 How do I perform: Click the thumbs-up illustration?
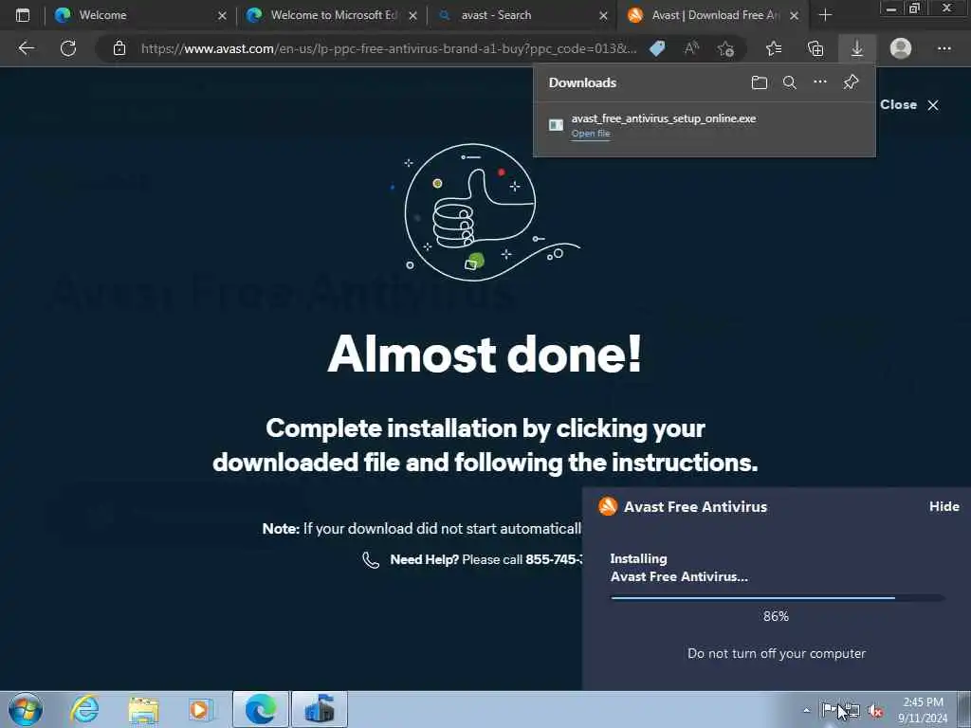(485, 212)
